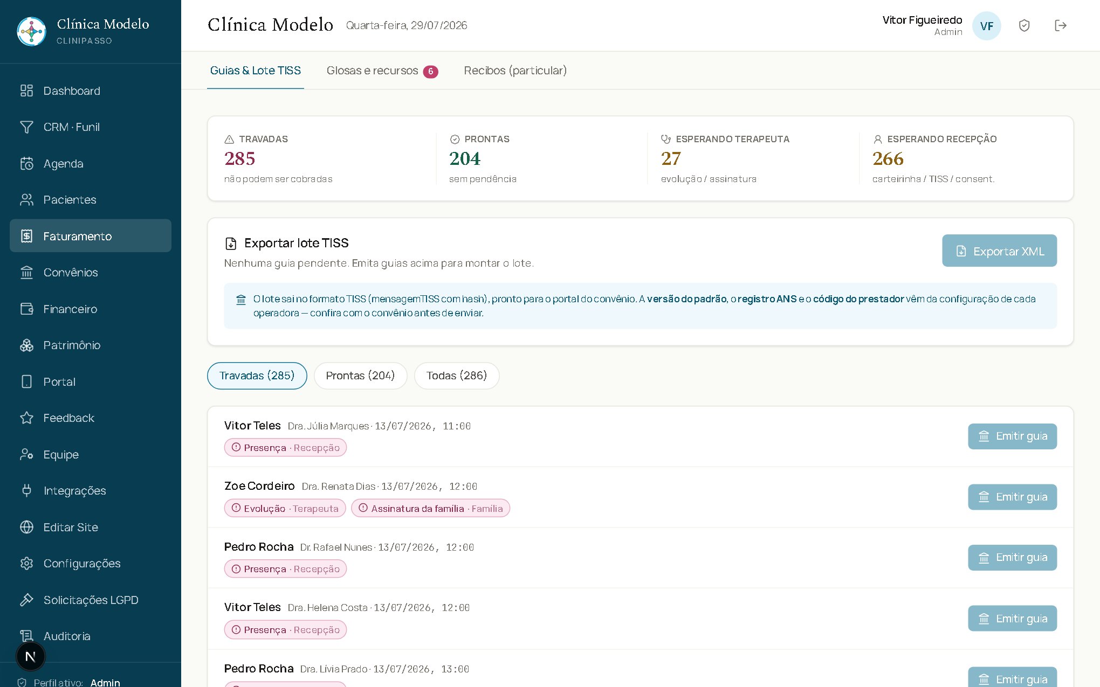Open Financeiro wallet icon

pos(26,309)
